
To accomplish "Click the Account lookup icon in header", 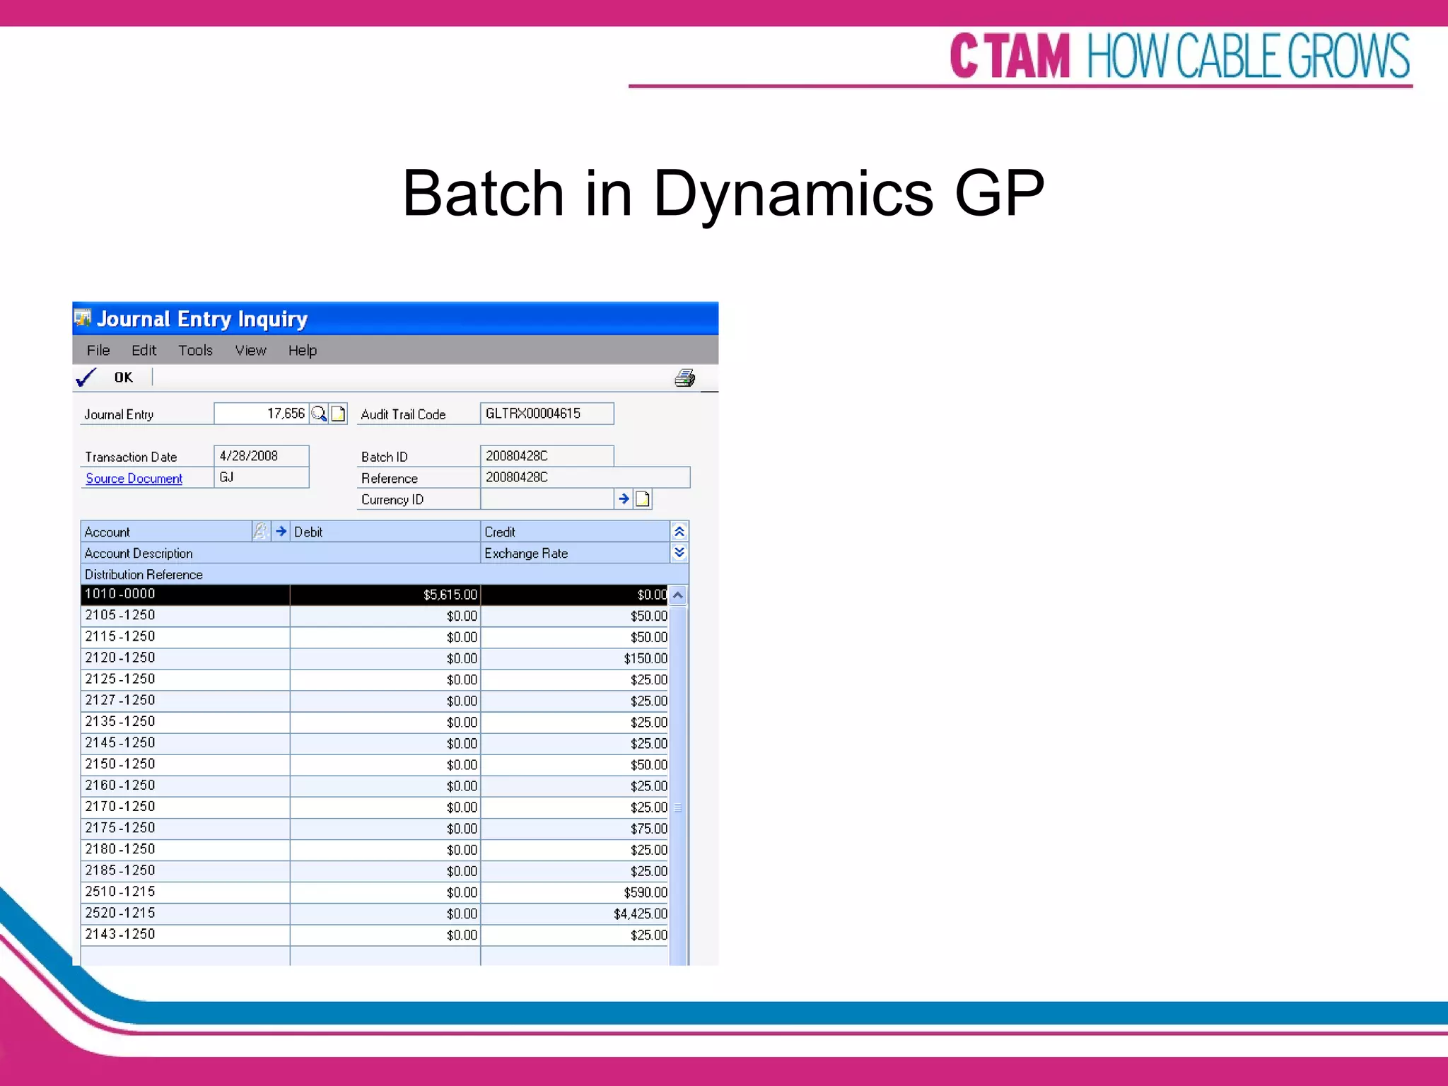I will tap(261, 531).
